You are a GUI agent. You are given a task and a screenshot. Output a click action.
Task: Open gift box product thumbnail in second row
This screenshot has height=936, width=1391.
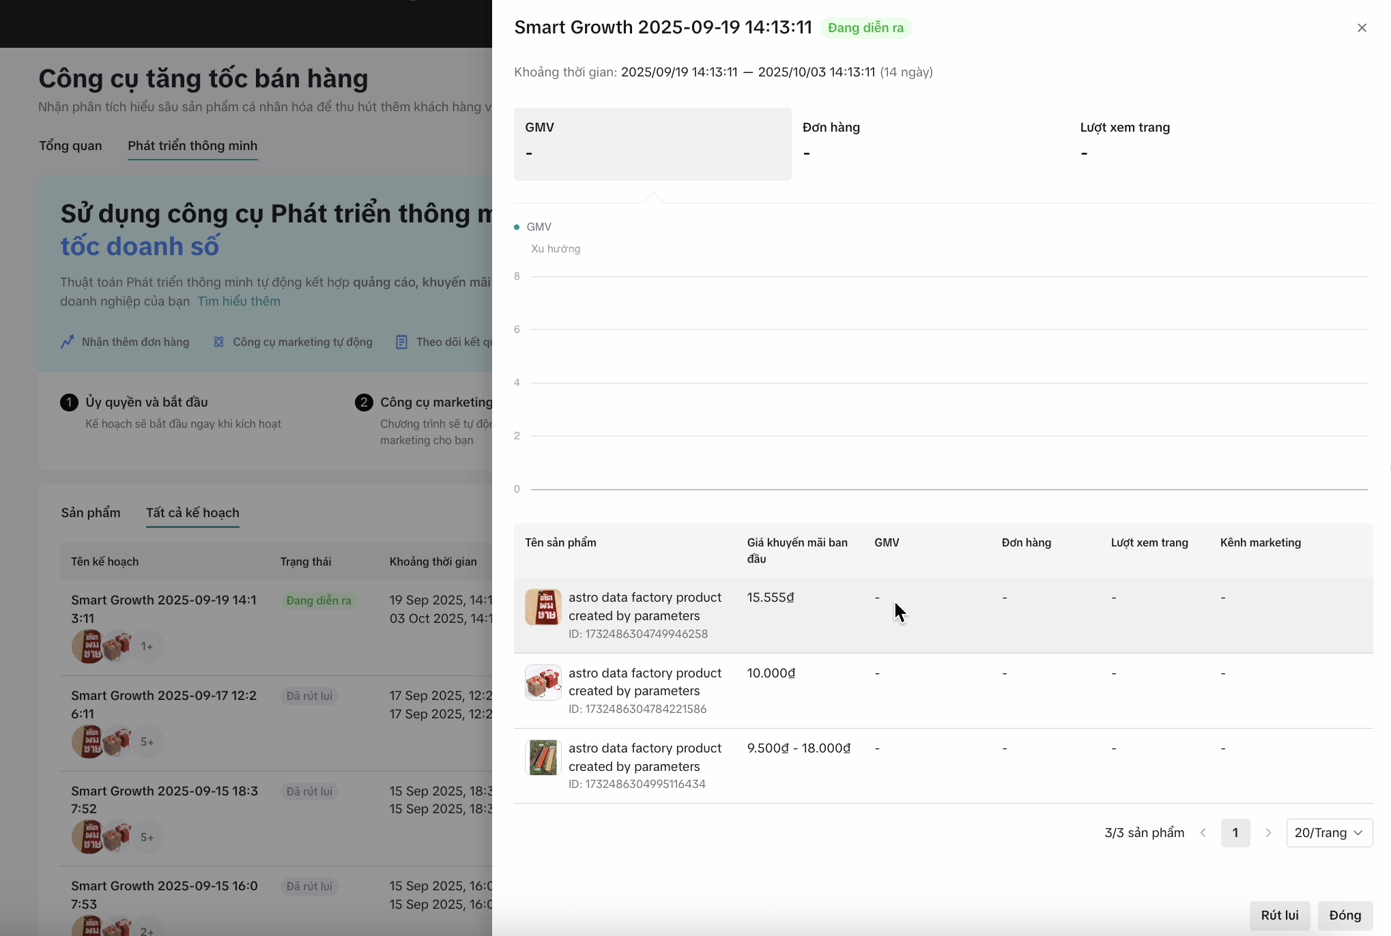543,682
